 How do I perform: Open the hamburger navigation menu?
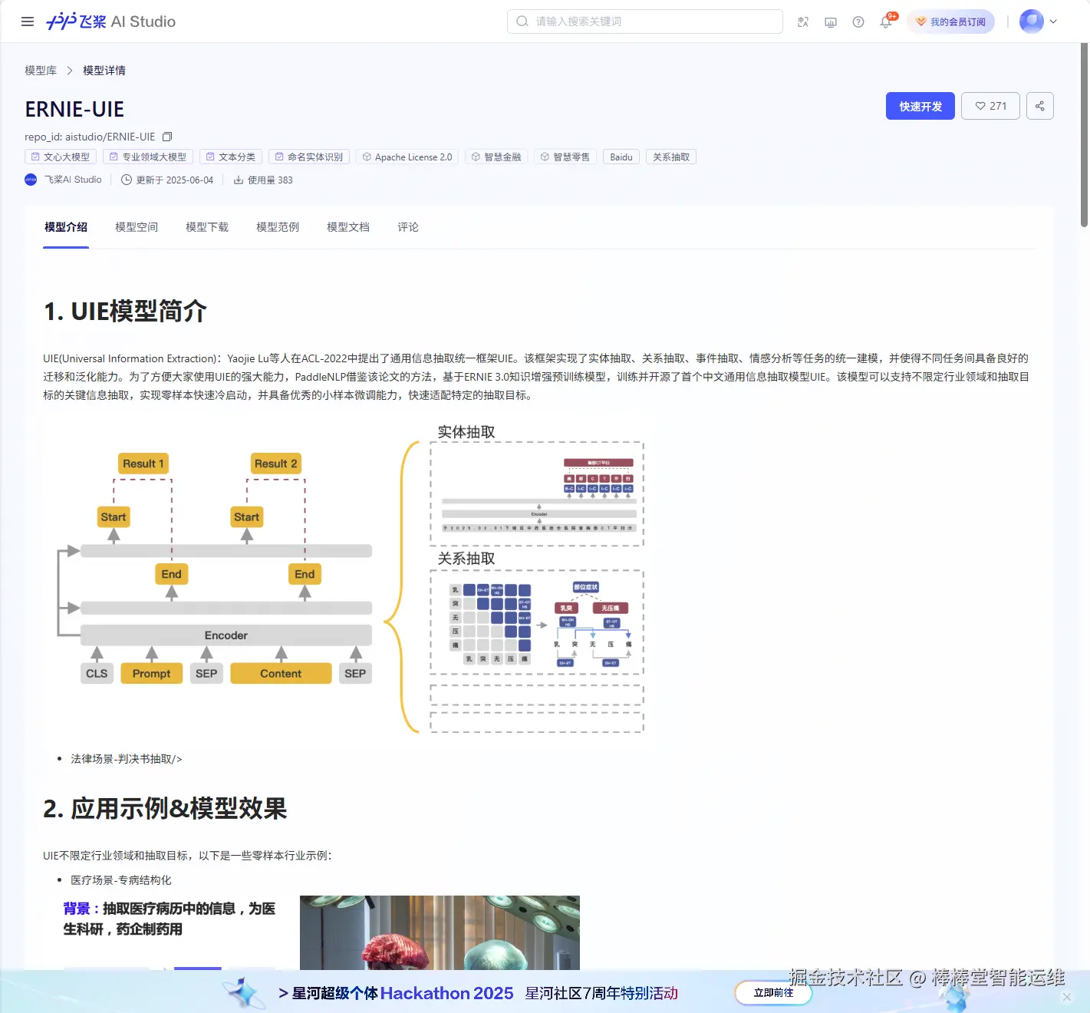pyautogui.click(x=28, y=21)
